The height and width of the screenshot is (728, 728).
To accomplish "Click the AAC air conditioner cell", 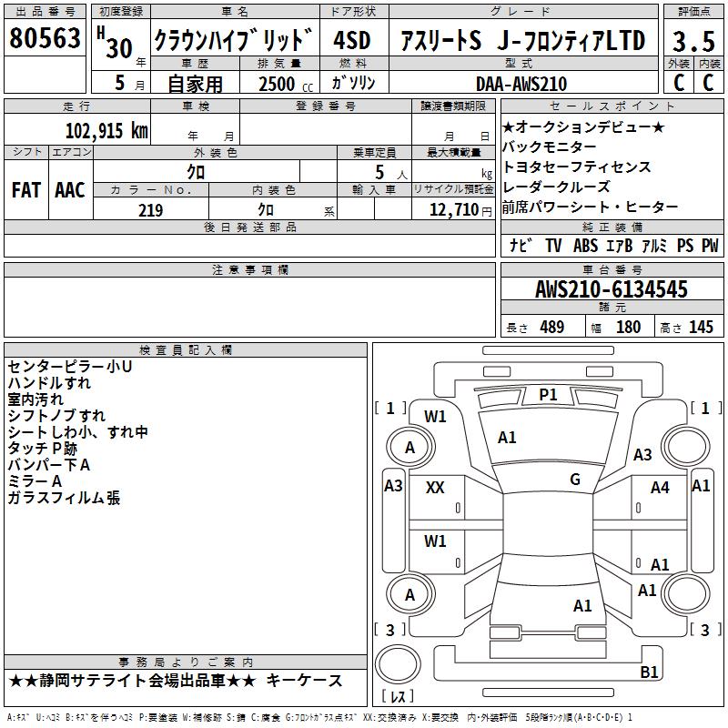I will tap(69, 189).
